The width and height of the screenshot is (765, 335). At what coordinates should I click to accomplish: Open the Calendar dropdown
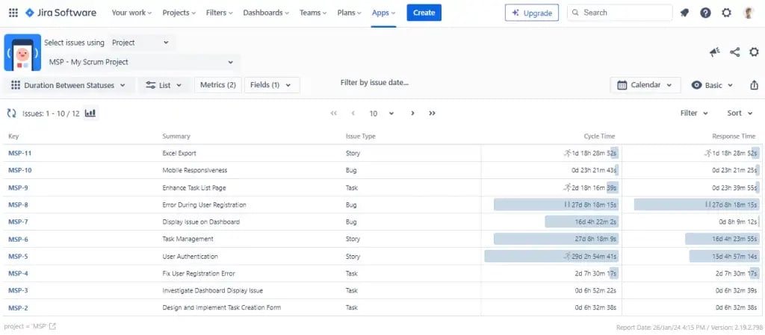point(645,85)
